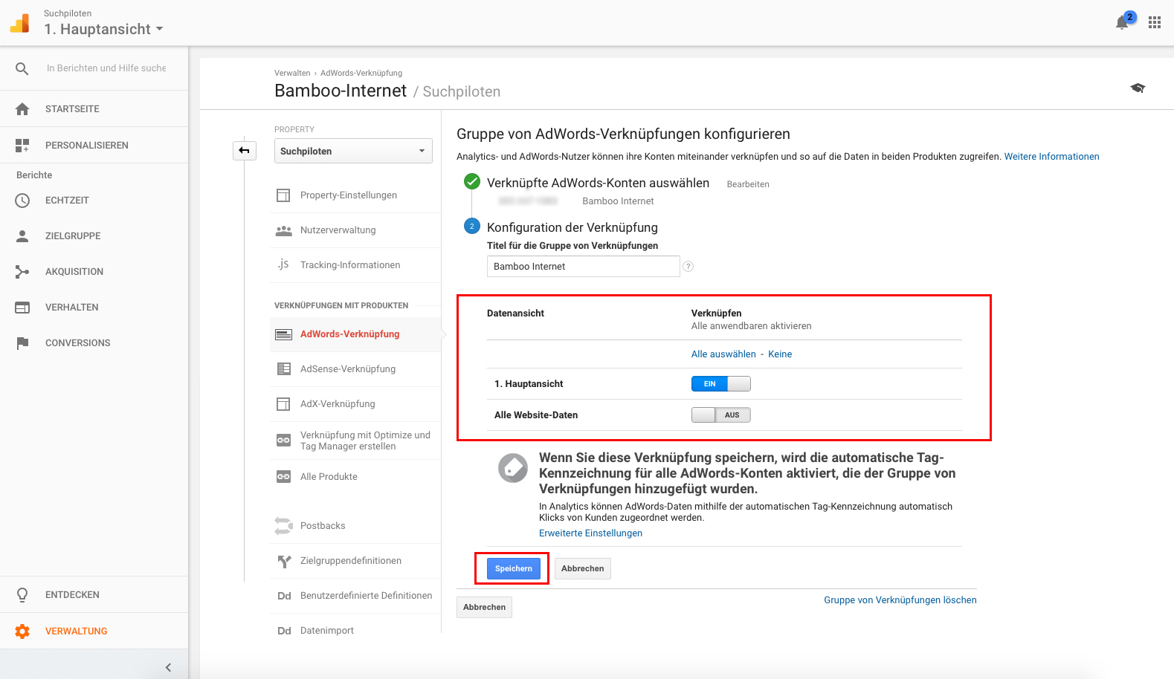The height and width of the screenshot is (679, 1174).
Task: Click the auto-tagging tag icon
Action: pos(513,468)
